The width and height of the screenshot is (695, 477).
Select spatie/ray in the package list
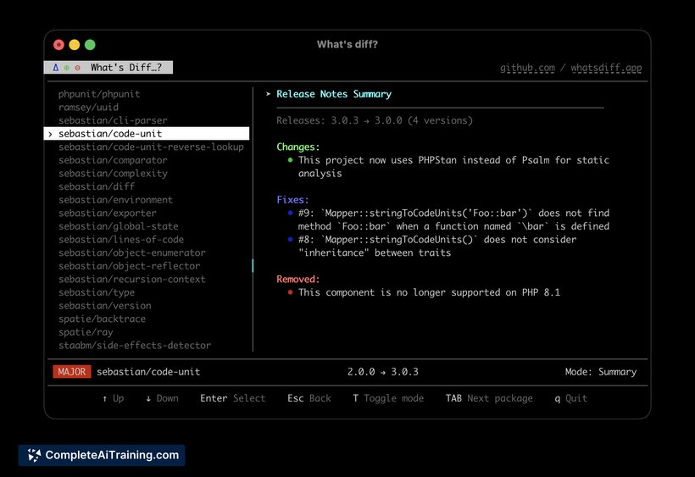pyautogui.click(x=87, y=332)
